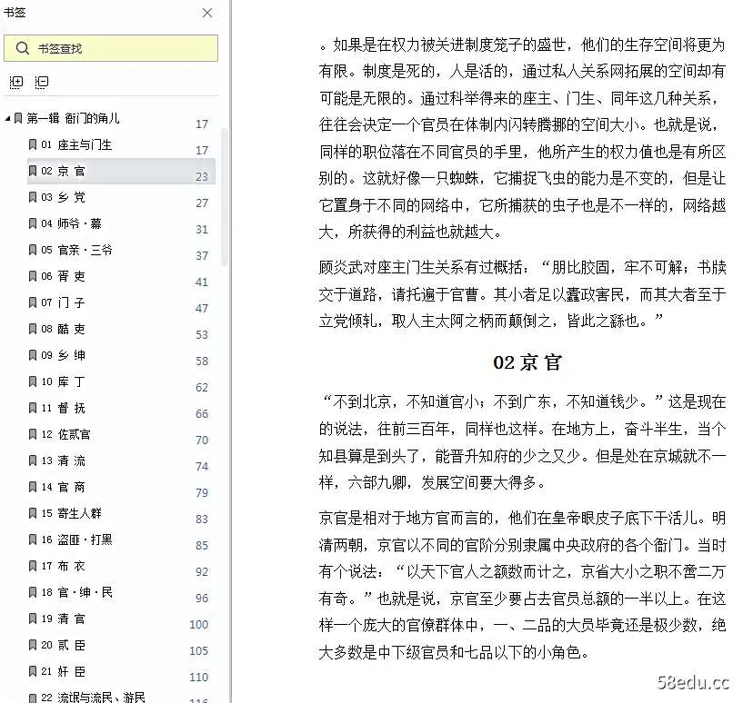743x703 pixels.
Task: Jump to bookmark 18 官·绅·民
Action: pos(76,593)
